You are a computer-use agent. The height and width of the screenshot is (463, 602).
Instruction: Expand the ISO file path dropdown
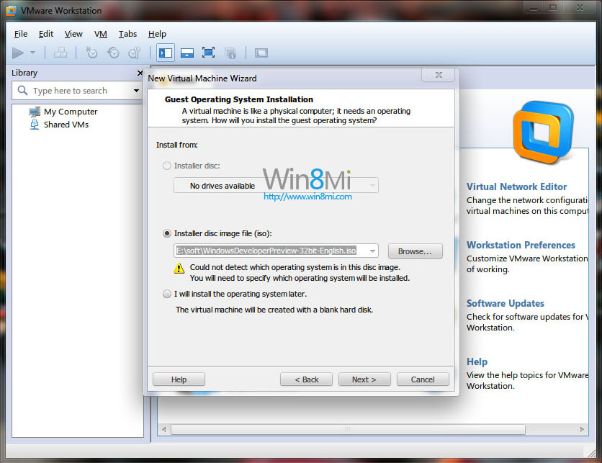(x=372, y=251)
